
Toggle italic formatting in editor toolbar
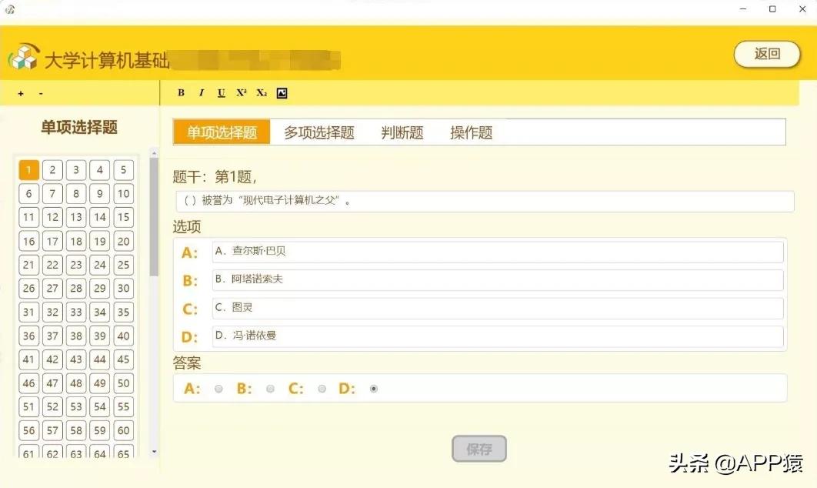pyautogui.click(x=201, y=93)
